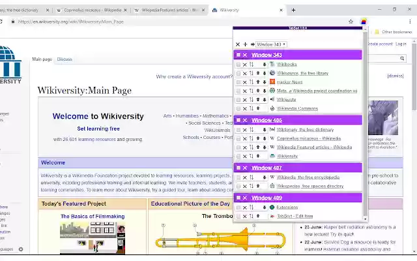This screenshot has width=417, height=261.
Task: Close the Wikiversity browser tab
Action: [x=281, y=10]
